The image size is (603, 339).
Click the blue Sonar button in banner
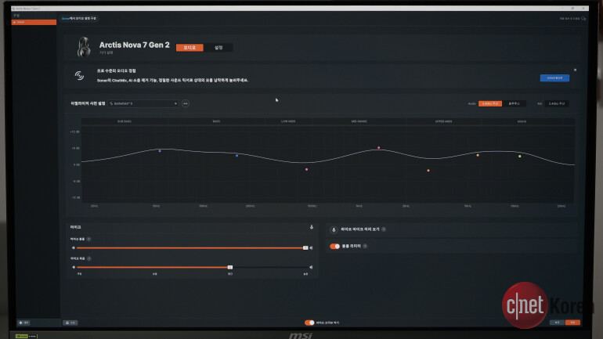point(554,78)
